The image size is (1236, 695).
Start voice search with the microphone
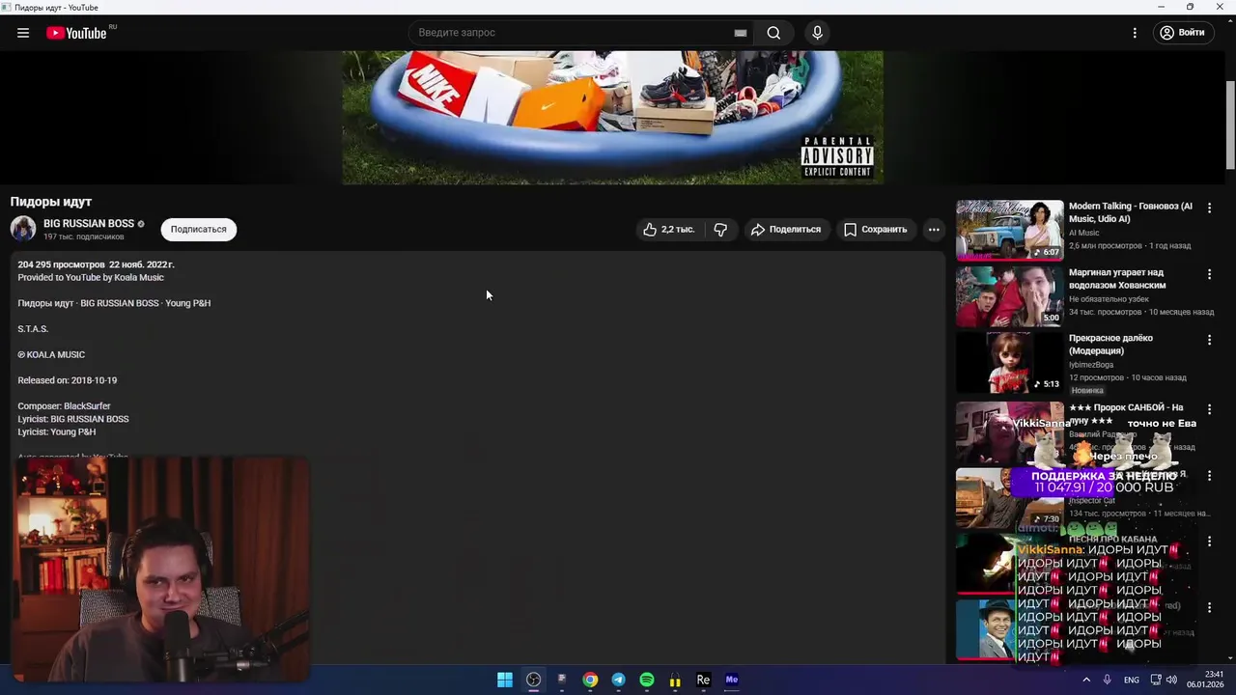pos(818,33)
